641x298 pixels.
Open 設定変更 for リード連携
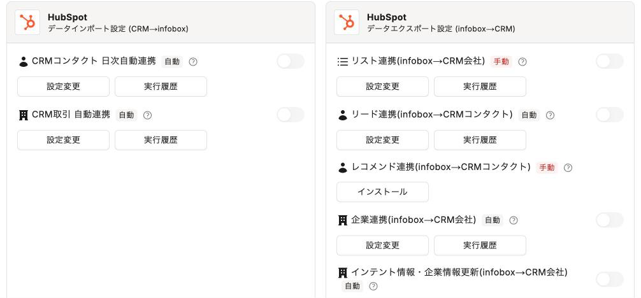pos(383,140)
